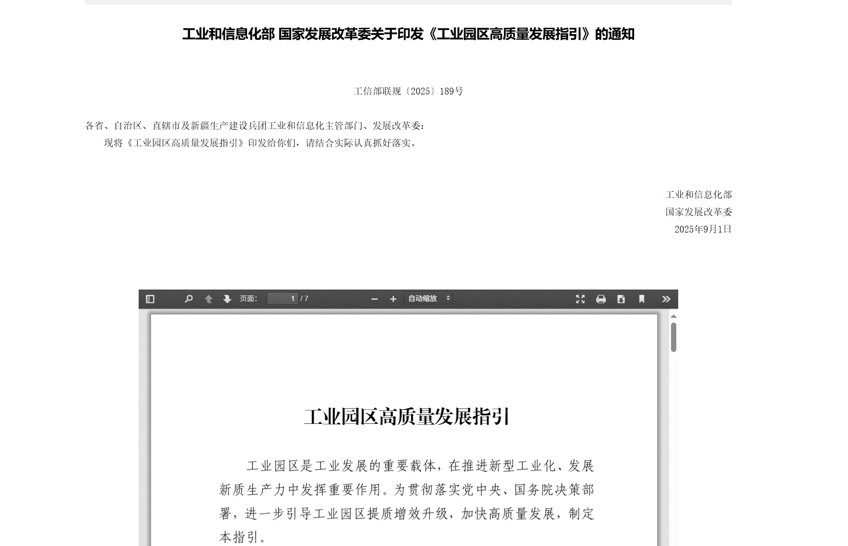Click the current view bookmark icon

click(642, 299)
